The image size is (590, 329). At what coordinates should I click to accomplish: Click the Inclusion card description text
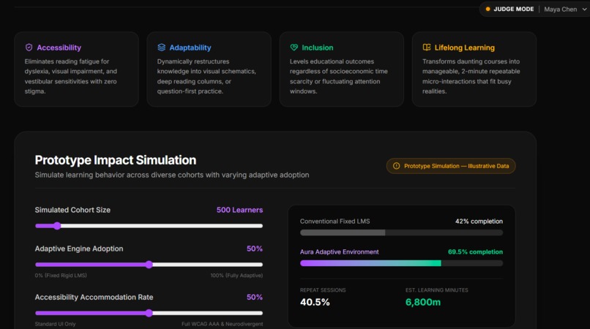click(x=339, y=76)
